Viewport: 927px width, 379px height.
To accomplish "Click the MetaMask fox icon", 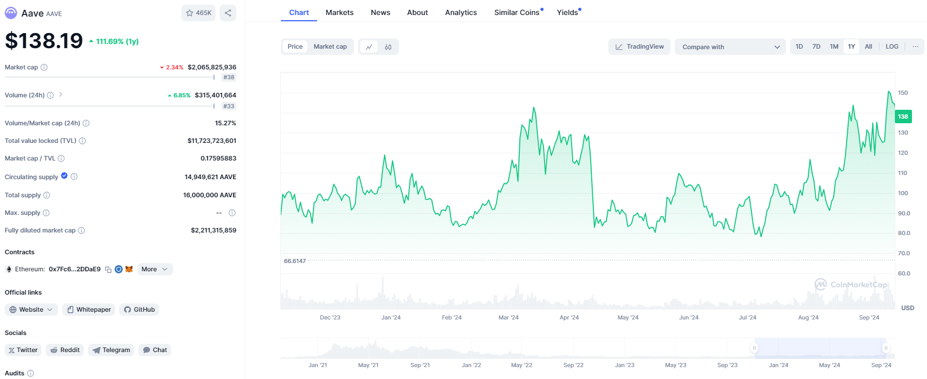I will [129, 269].
